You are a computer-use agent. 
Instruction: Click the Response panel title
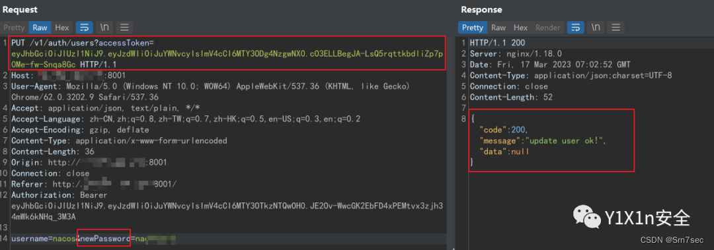pyautogui.click(x=481, y=9)
